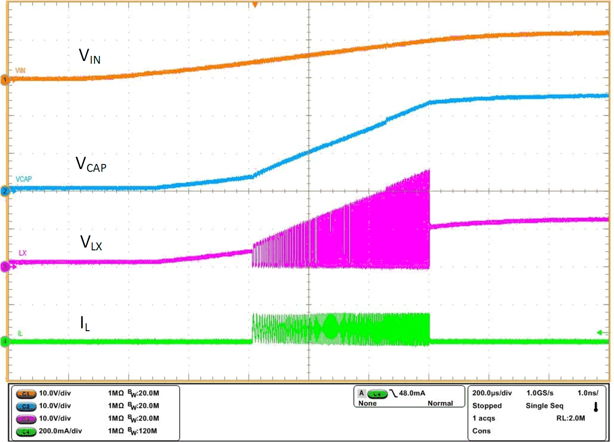
Task: Click channel 1 ground reference marker
Action: coord(5,79)
